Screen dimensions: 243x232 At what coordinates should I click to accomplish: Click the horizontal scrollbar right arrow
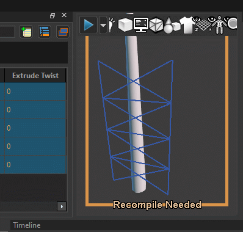pos(62,206)
